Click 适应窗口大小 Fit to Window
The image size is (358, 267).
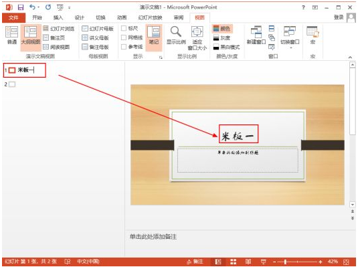tap(197, 37)
